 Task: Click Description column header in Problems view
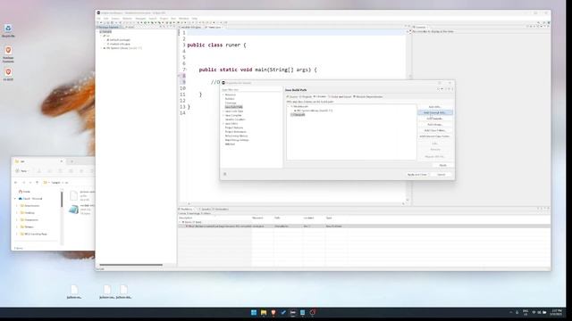coord(214,218)
